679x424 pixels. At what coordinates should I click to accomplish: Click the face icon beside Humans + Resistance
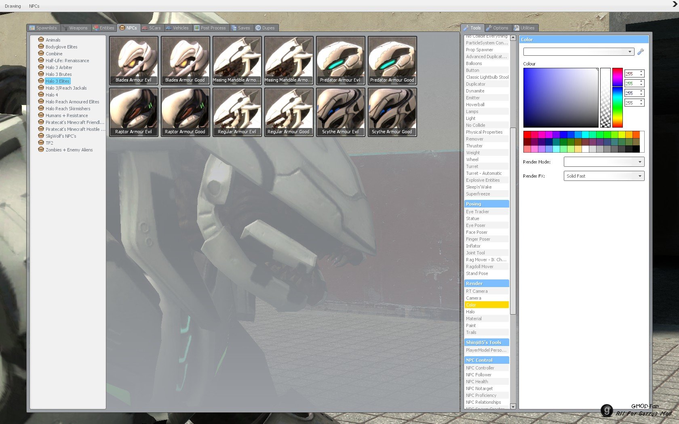click(41, 115)
